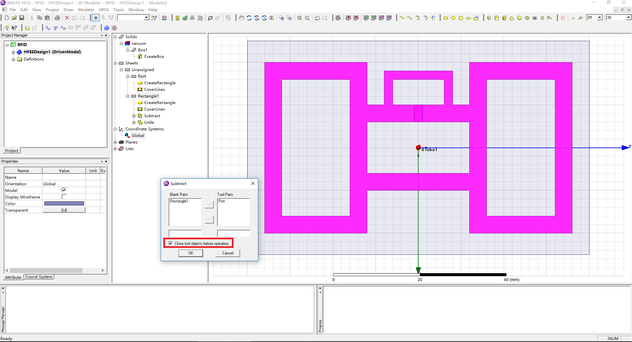Expand the Subtract node in the tree

pos(134,116)
